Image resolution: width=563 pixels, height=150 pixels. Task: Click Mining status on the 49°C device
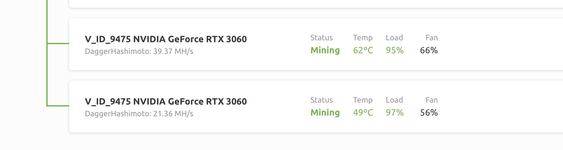[325, 113]
